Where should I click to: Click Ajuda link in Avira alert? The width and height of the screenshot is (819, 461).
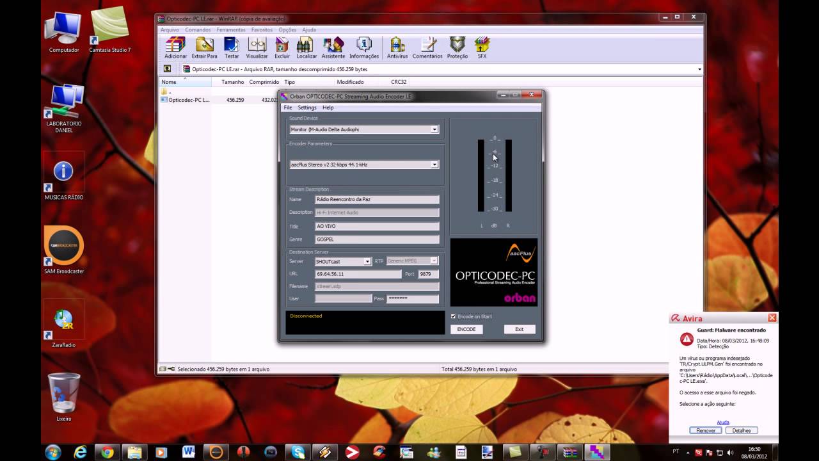pyautogui.click(x=723, y=423)
